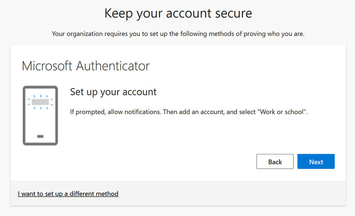The width and height of the screenshot is (355, 216).
Task: Click the word 'secure' in the page title
Action: tap(233, 14)
